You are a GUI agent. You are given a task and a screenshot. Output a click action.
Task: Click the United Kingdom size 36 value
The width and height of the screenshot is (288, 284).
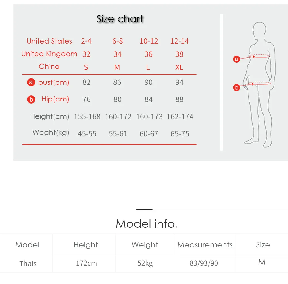tap(148, 54)
